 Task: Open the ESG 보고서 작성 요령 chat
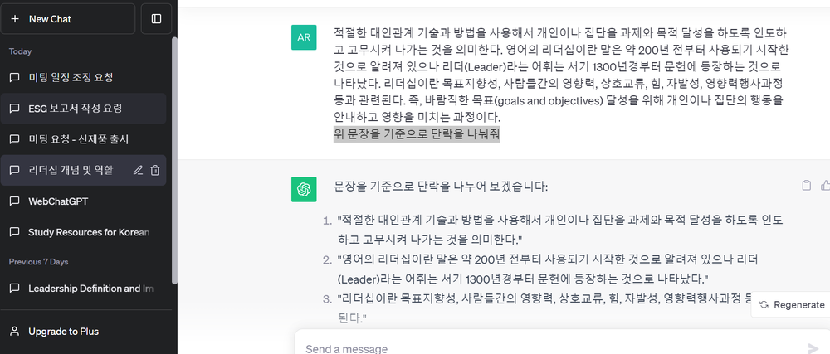tap(75, 109)
